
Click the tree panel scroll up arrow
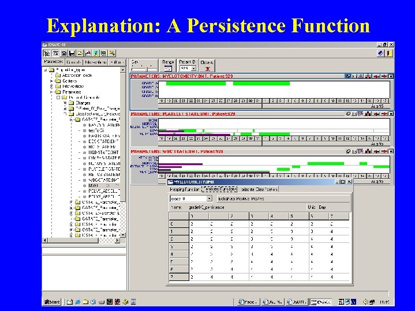pyautogui.click(x=122, y=70)
